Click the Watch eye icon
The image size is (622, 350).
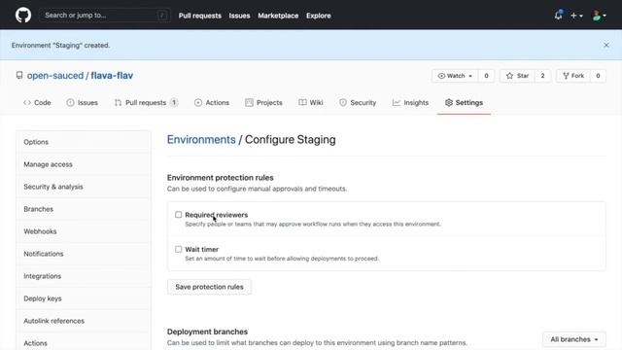click(441, 76)
